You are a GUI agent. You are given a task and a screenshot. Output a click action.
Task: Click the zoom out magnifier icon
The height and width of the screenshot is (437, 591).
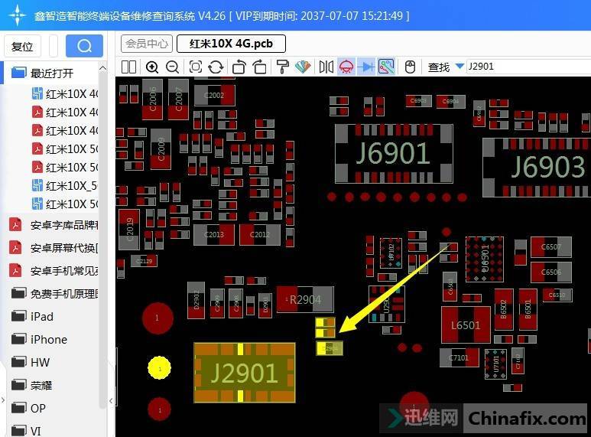172,67
